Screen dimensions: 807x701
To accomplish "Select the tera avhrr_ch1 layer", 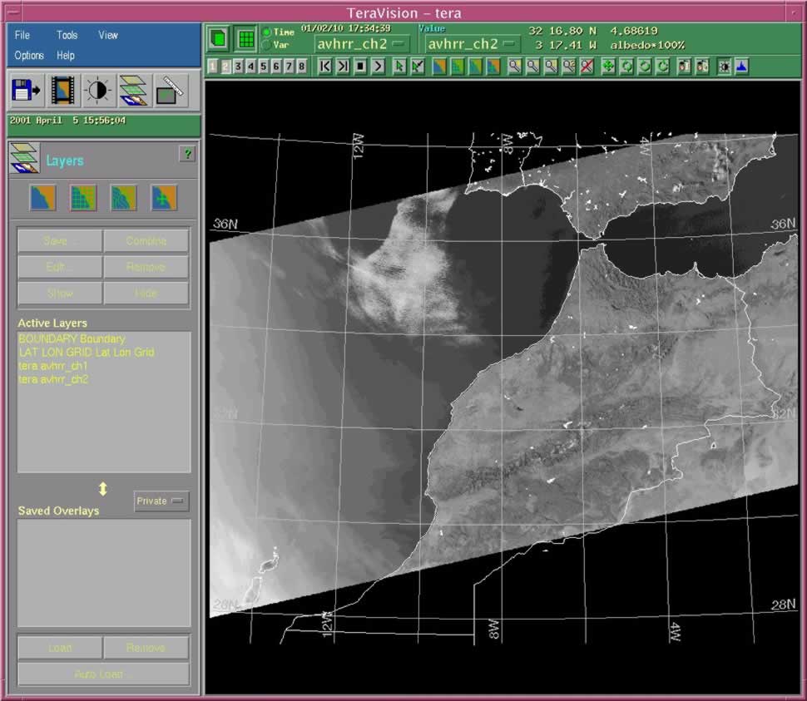I will point(53,366).
